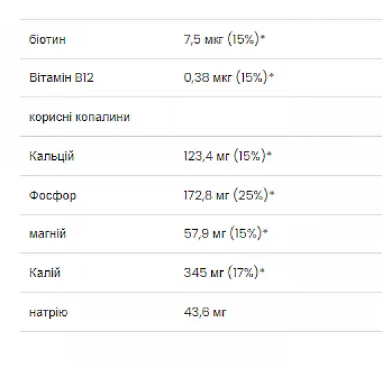Viewport: 382px width, 382px height.
Task: Click the asterisk after biotin percentage
Action: pos(263,37)
